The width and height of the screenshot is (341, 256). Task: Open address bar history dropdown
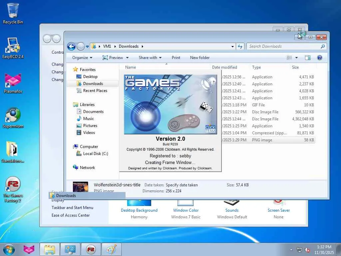coord(232,47)
